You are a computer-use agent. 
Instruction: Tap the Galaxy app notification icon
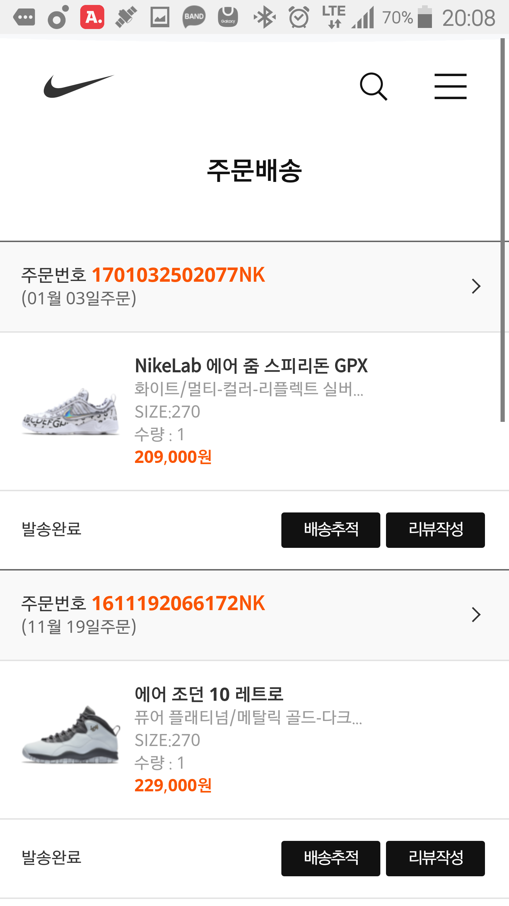[228, 17]
